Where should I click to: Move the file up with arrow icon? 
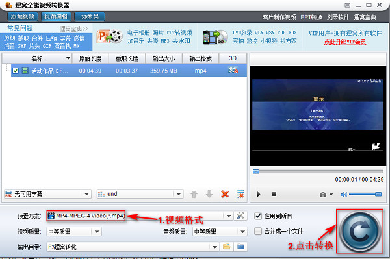pyautogui.click(x=194, y=194)
